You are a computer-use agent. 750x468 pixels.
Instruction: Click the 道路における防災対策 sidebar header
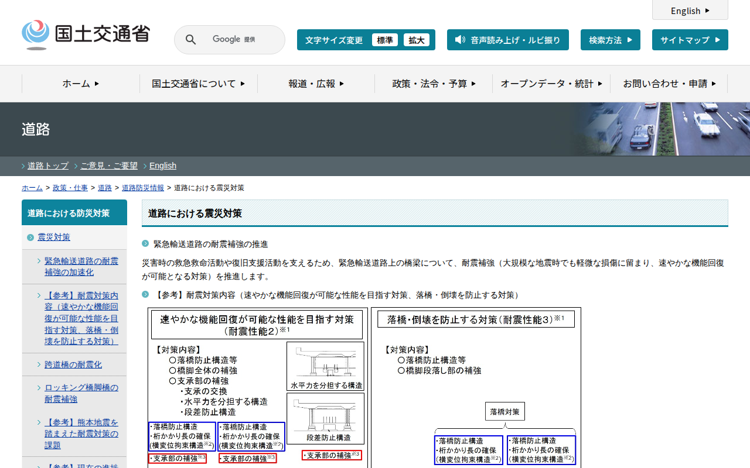(74, 212)
